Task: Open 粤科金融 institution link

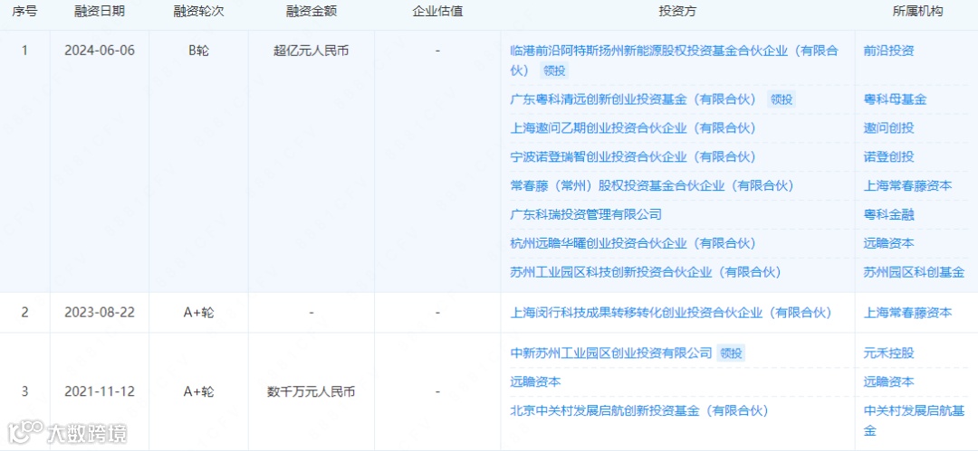Action: tap(889, 214)
